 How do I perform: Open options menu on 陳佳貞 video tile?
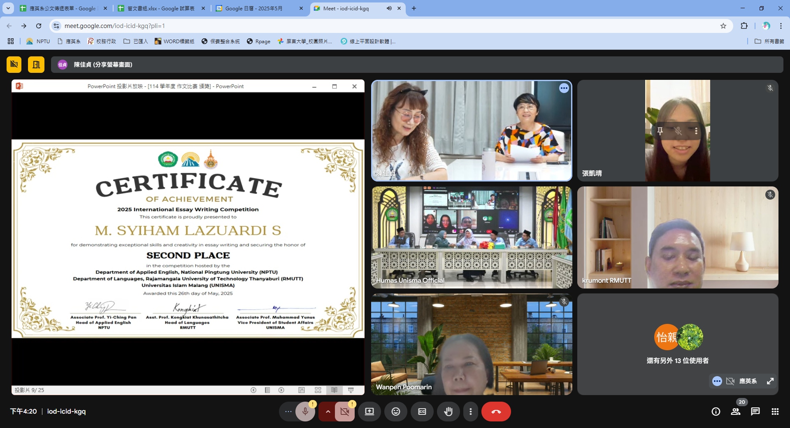pyautogui.click(x=564, y=88)
